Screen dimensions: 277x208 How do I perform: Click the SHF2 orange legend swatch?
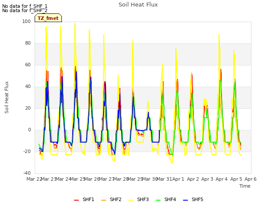pyautogui.click(x=104, y=200)
